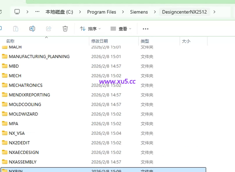Screen dimensions: 235x172
Task: Sort by Name (名称) column header
Action: [10, 41]
